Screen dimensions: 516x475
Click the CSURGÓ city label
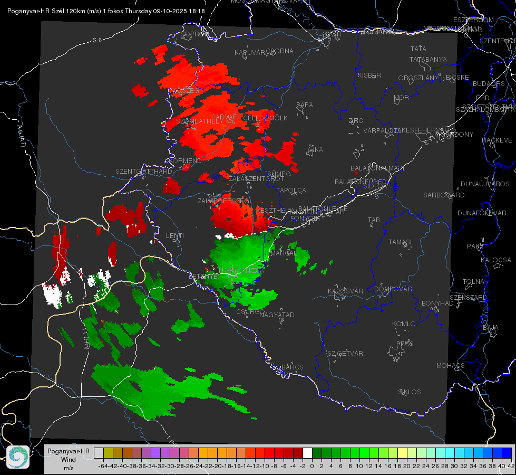tap(250, 311)
